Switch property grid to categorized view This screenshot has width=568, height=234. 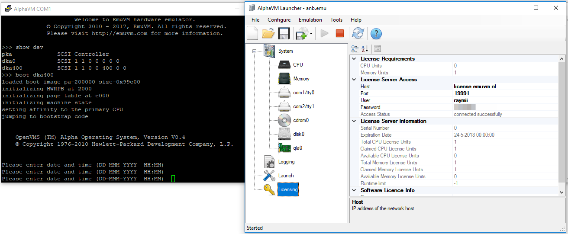355,49
